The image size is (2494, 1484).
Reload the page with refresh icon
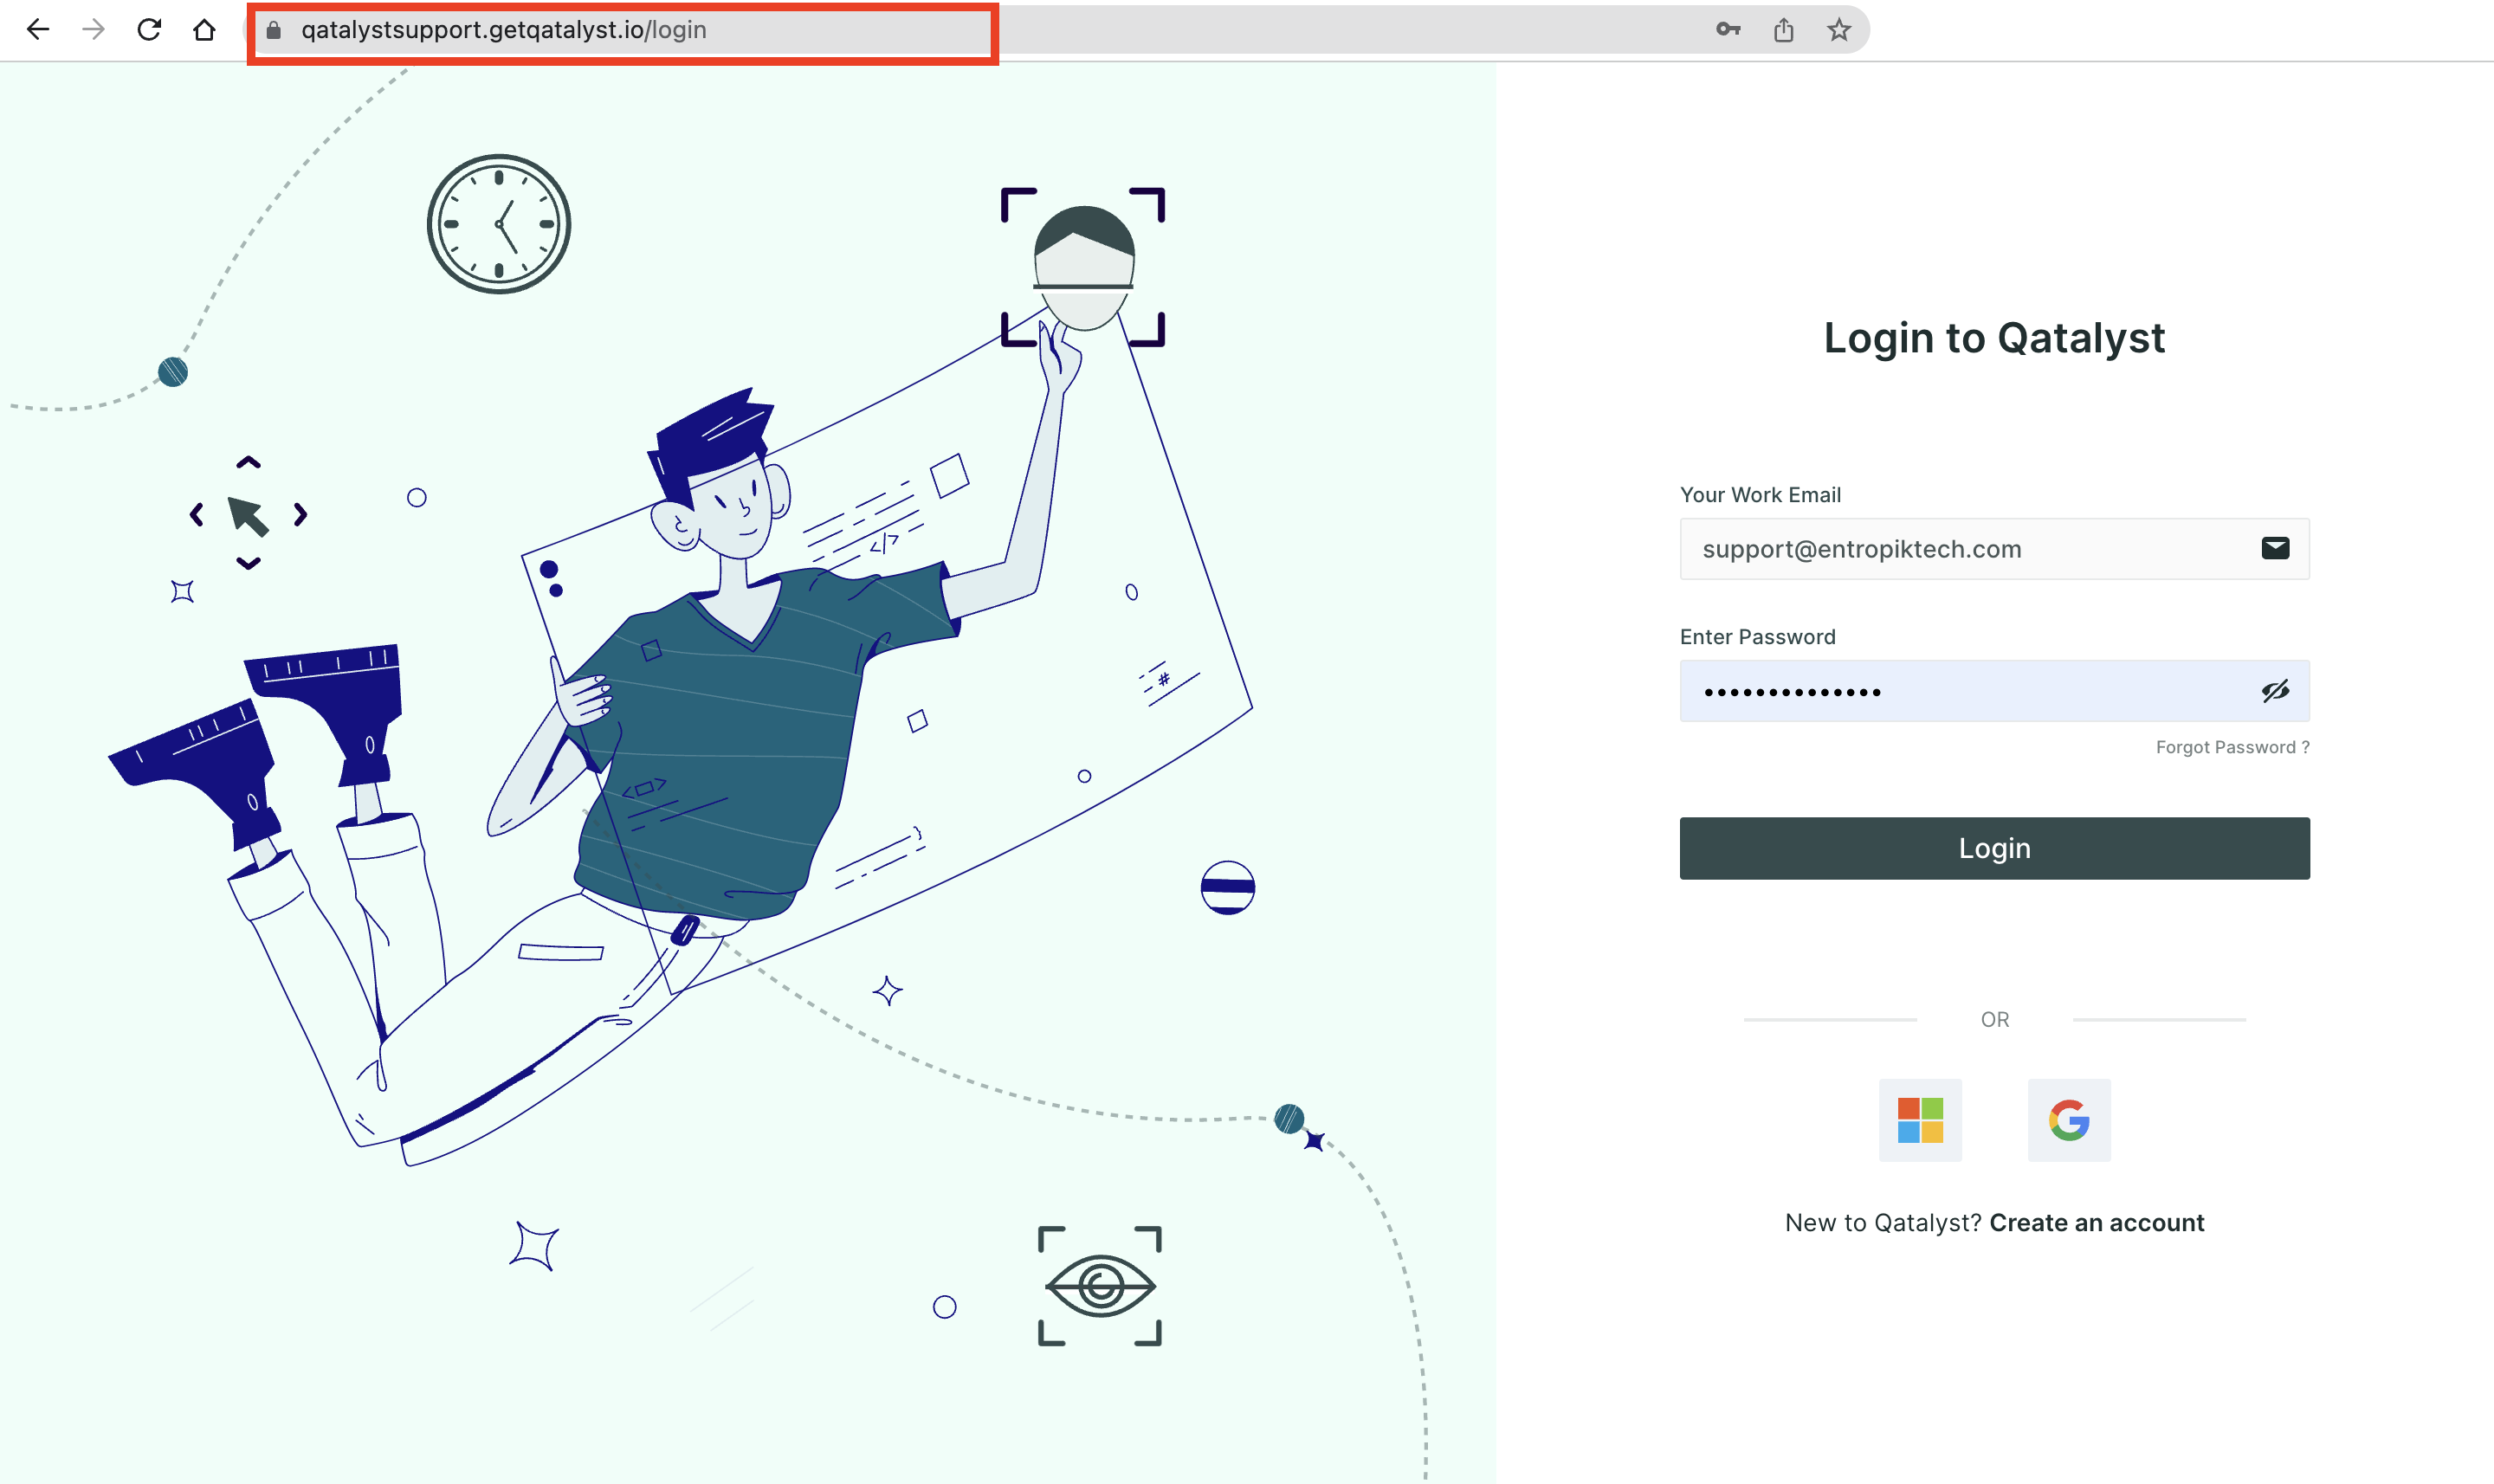click(149, 30)
